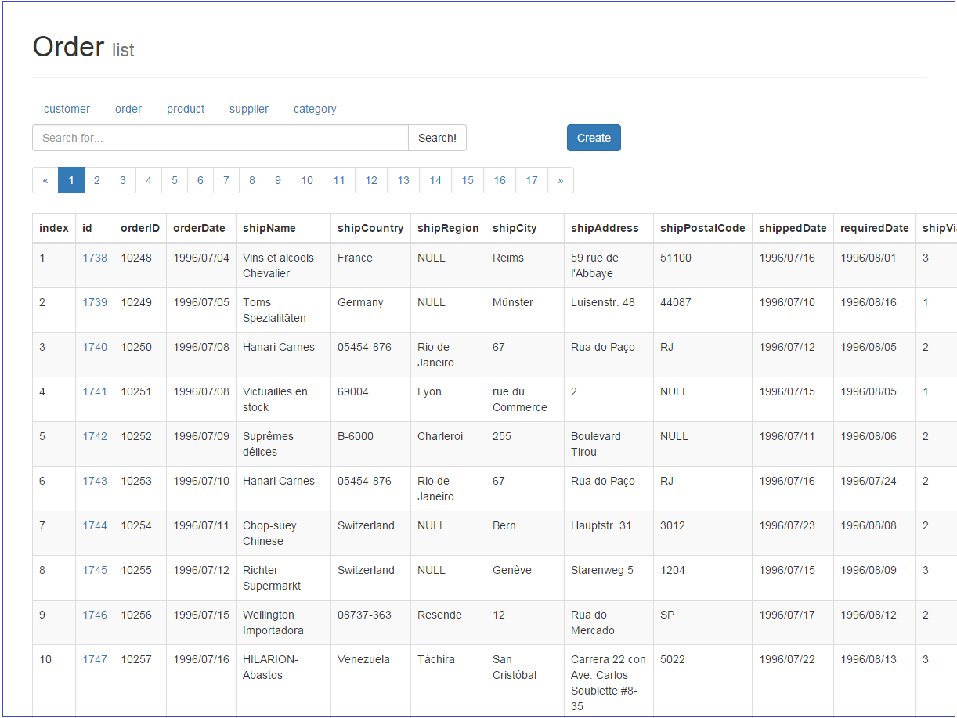Jump to pagination page 2
Screen dimensions: 957x718
coord(97,180)
